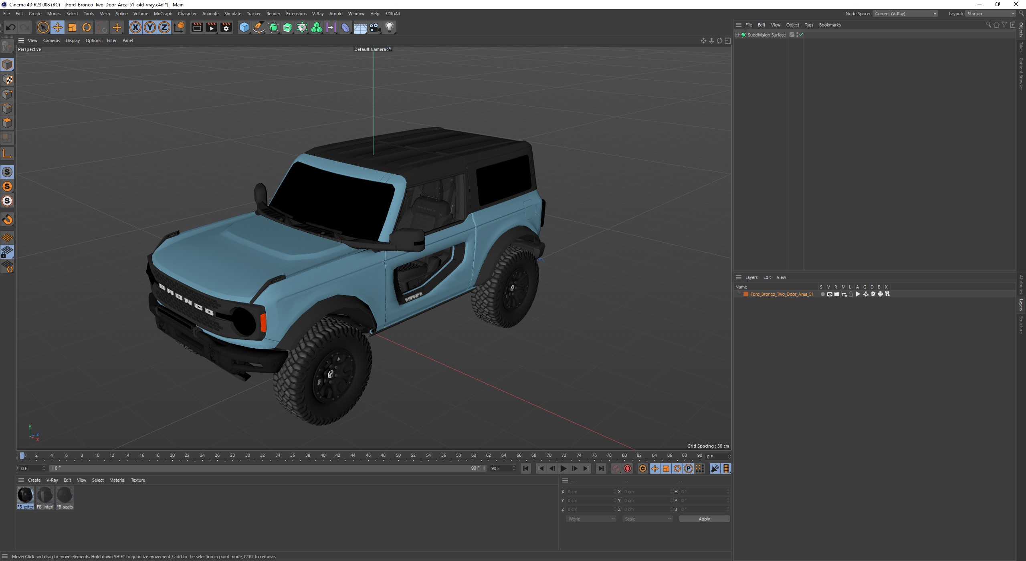Screen dimensions: 1026x561
Task: Activate the Move tool in top toolbar
Action: point(58,27)
